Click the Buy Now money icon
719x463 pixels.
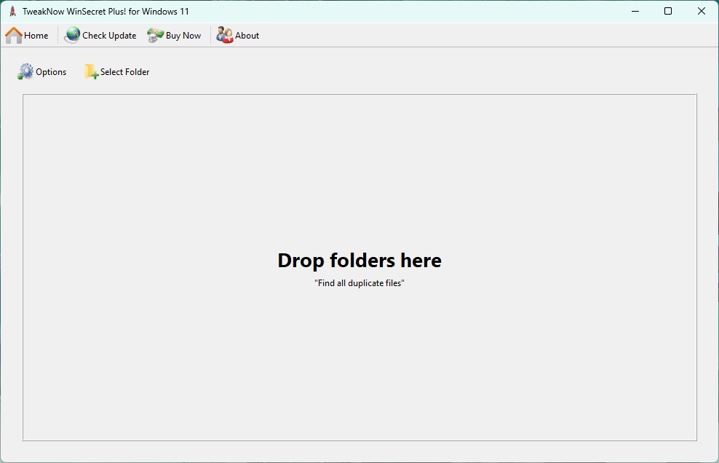coord(155,35)
